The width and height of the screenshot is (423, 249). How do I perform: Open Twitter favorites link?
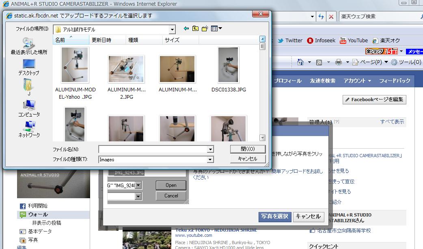click(x=290, y=41)
